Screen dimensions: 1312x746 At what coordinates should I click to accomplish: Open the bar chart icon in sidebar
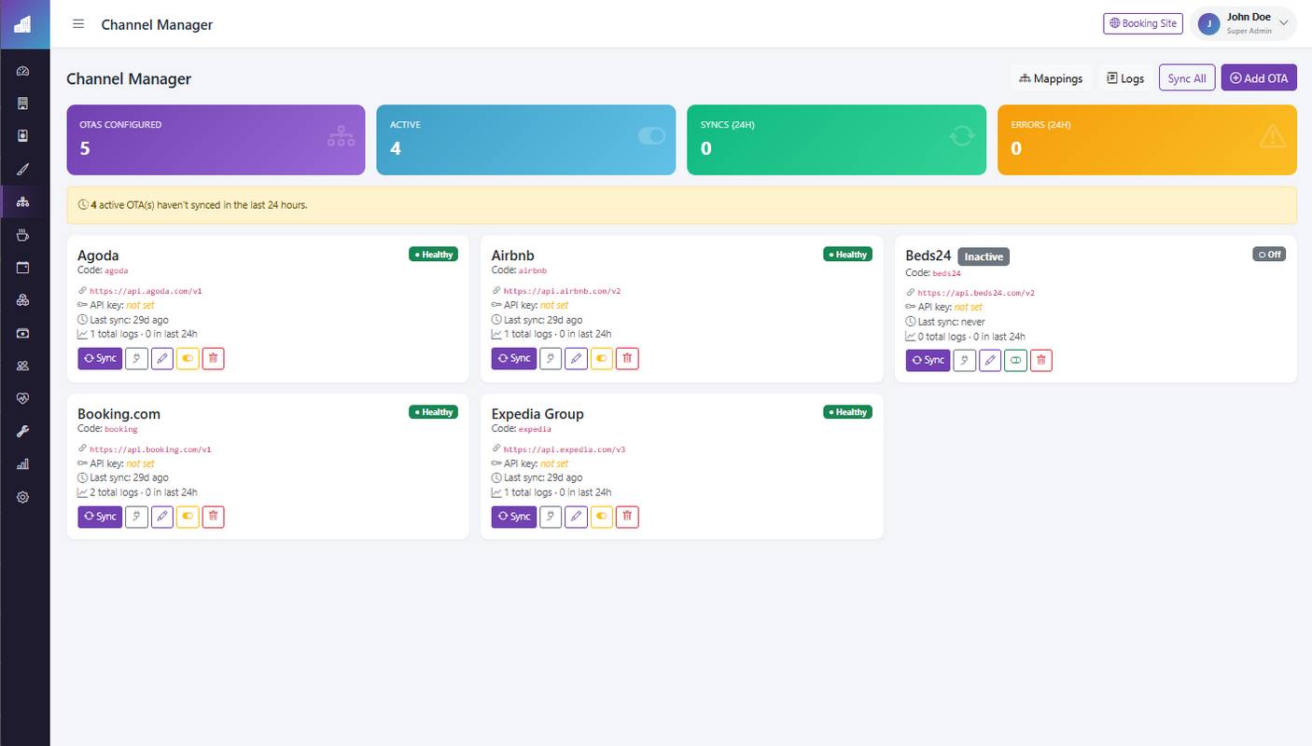click(23, 464)
